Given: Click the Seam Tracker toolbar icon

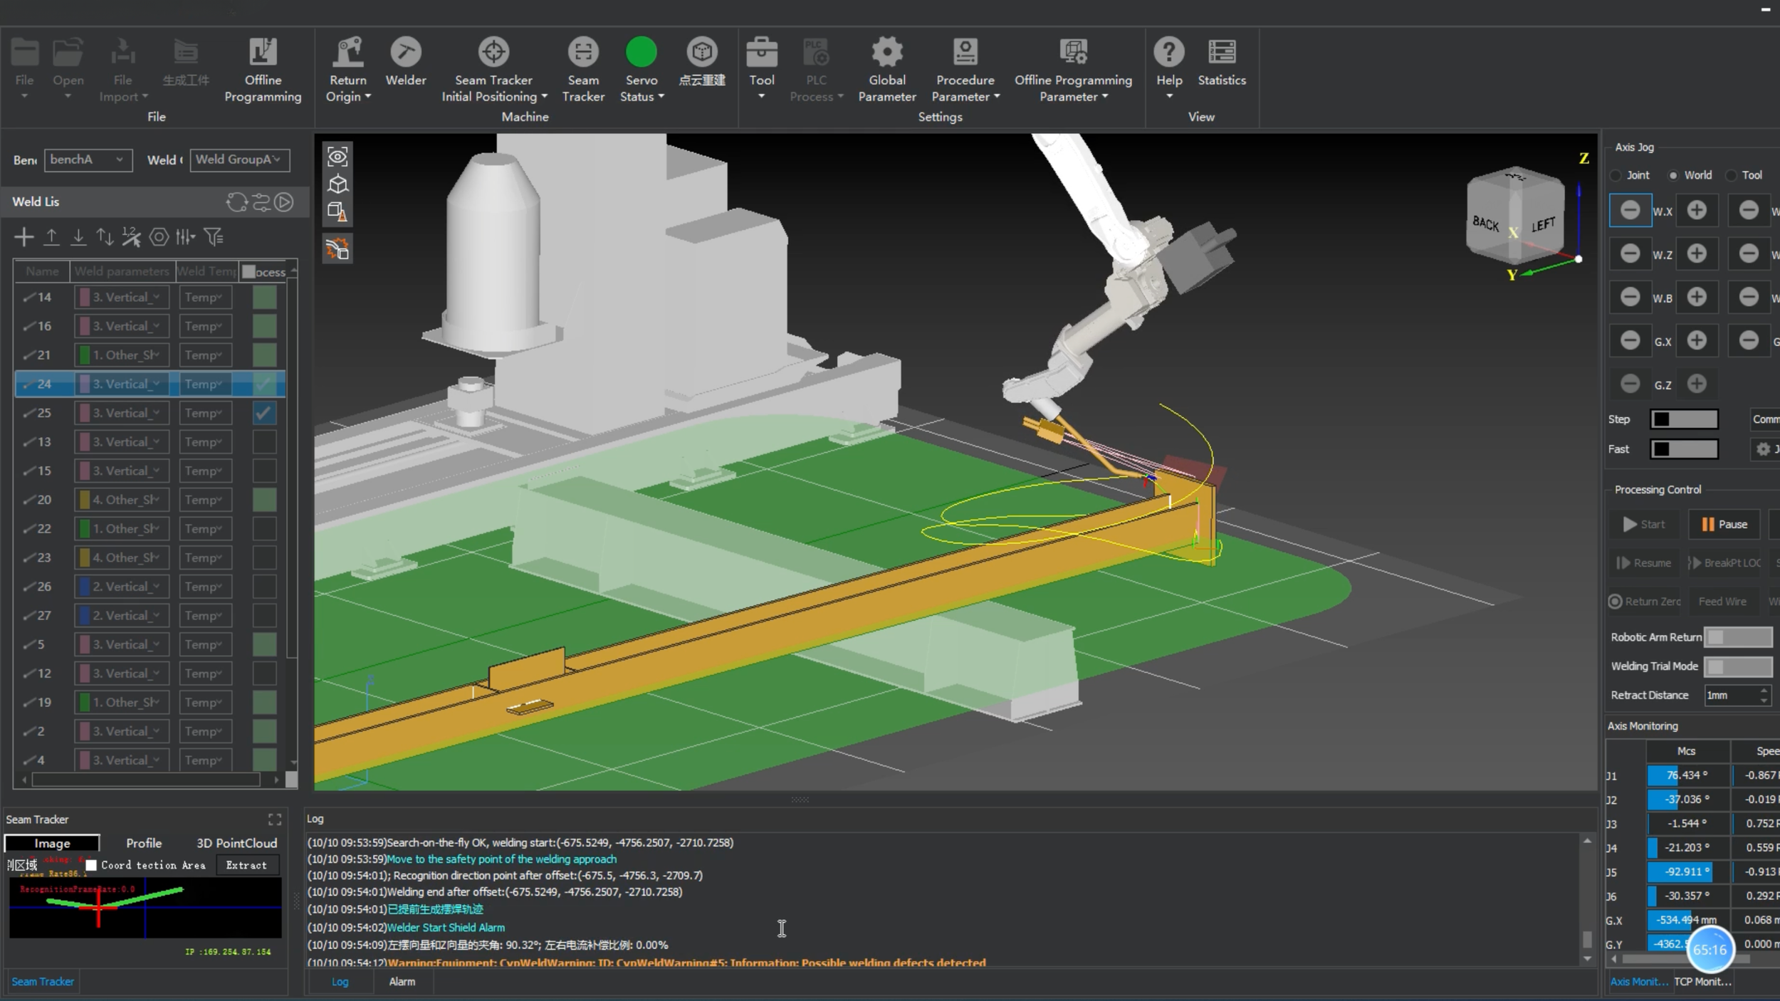Looking at the screenshot, I should tap(583, 52).
